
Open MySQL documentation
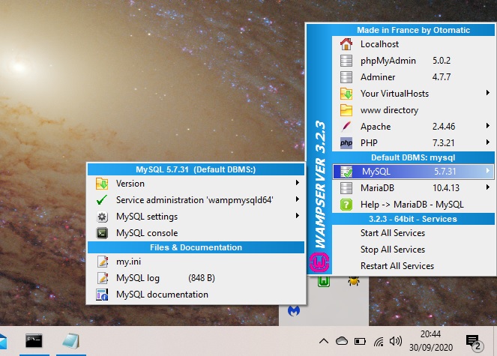point(162,295)
